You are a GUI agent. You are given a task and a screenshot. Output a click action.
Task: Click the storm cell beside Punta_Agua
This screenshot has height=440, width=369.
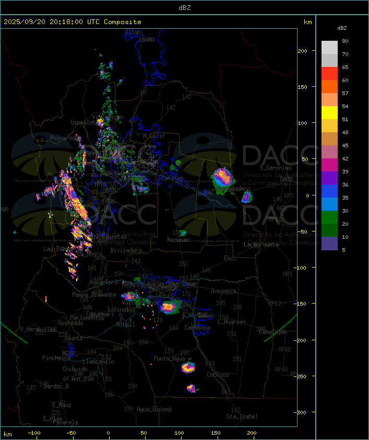188,367
